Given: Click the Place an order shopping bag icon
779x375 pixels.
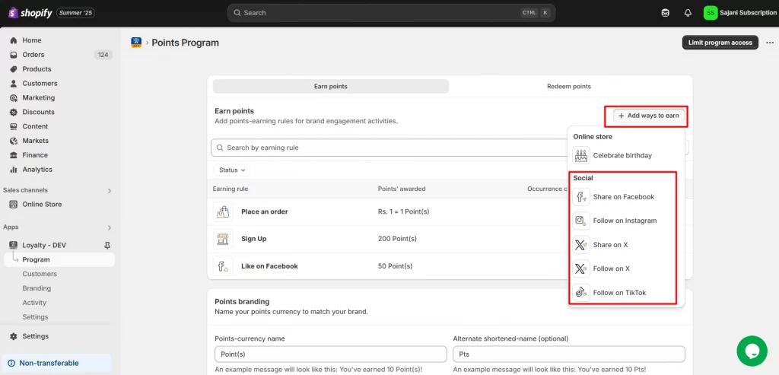Looking at the screenshot, I should pos(222,211).
